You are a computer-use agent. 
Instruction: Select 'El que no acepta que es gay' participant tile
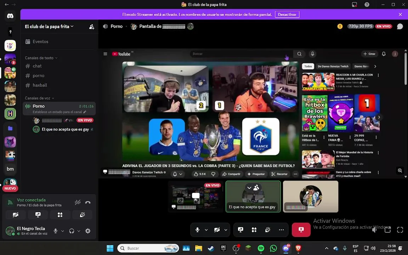253,197
